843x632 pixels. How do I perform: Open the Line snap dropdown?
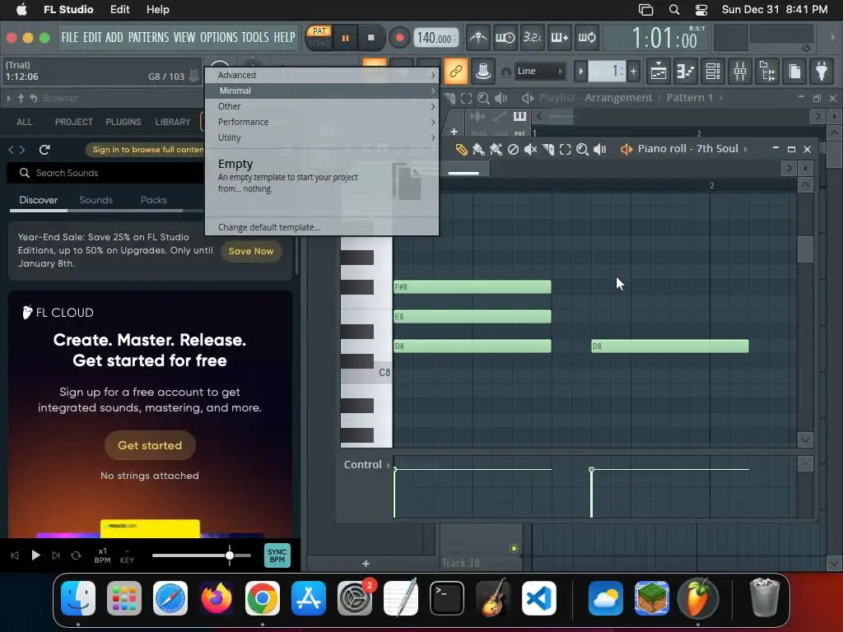pyautogui.click(x=539, y=71)
